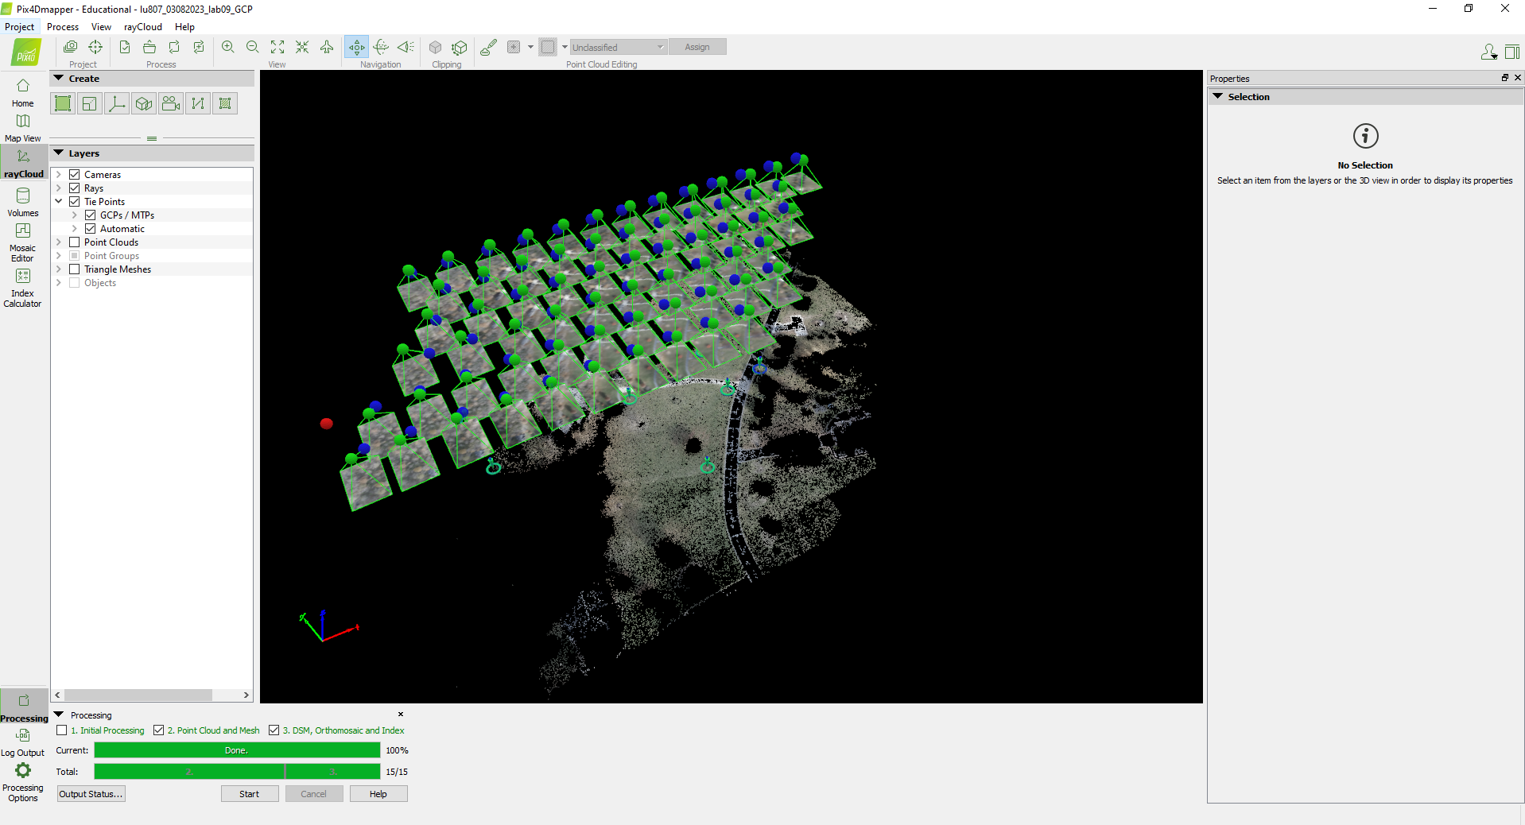Image resolution: width=1525 pixels, height=825 pixels.
Task: Open the Log Output panel
Action: pos(23,742)
